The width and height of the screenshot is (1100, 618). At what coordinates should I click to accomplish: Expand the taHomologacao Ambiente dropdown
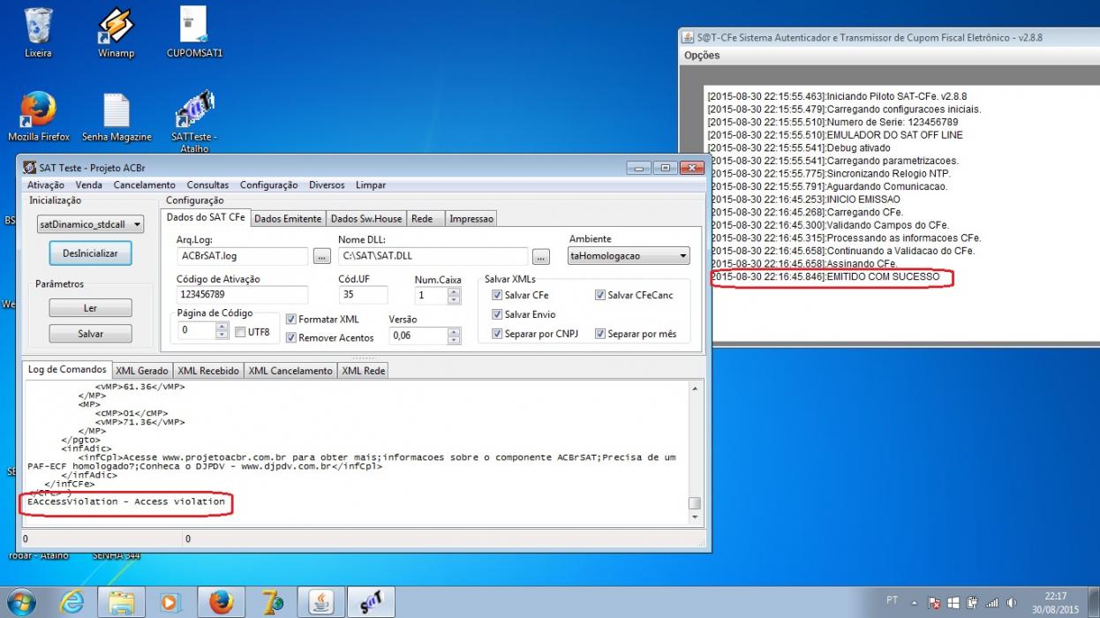coord(629,256)
